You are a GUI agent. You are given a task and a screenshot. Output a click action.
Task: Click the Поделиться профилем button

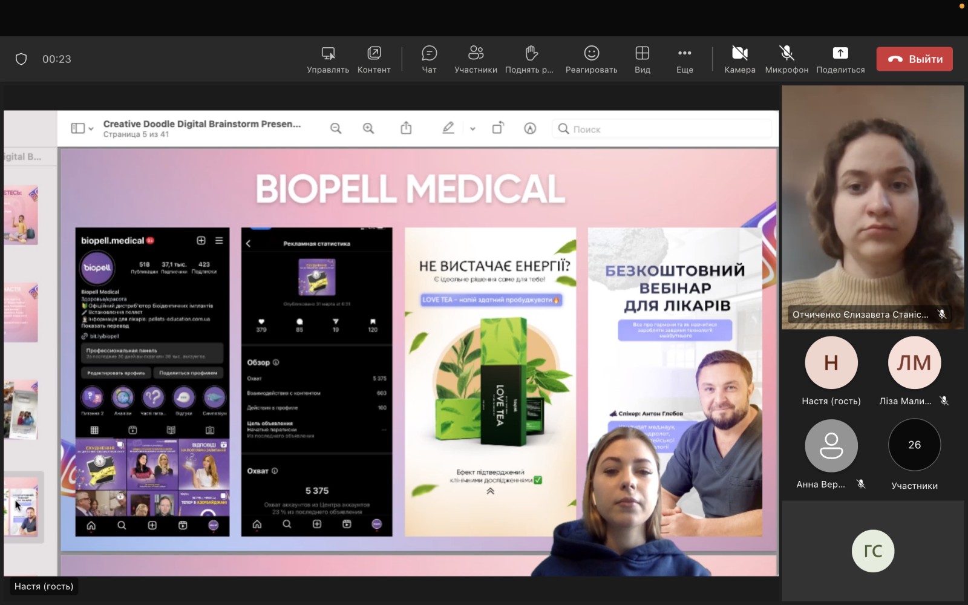[188, 373]
